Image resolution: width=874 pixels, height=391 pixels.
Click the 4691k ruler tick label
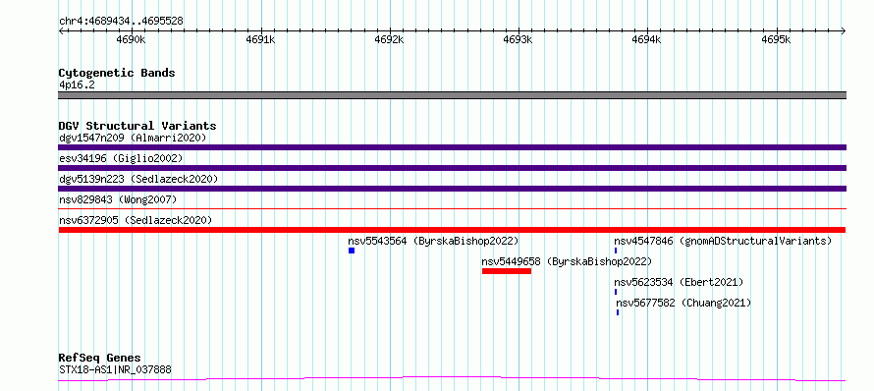260,39
